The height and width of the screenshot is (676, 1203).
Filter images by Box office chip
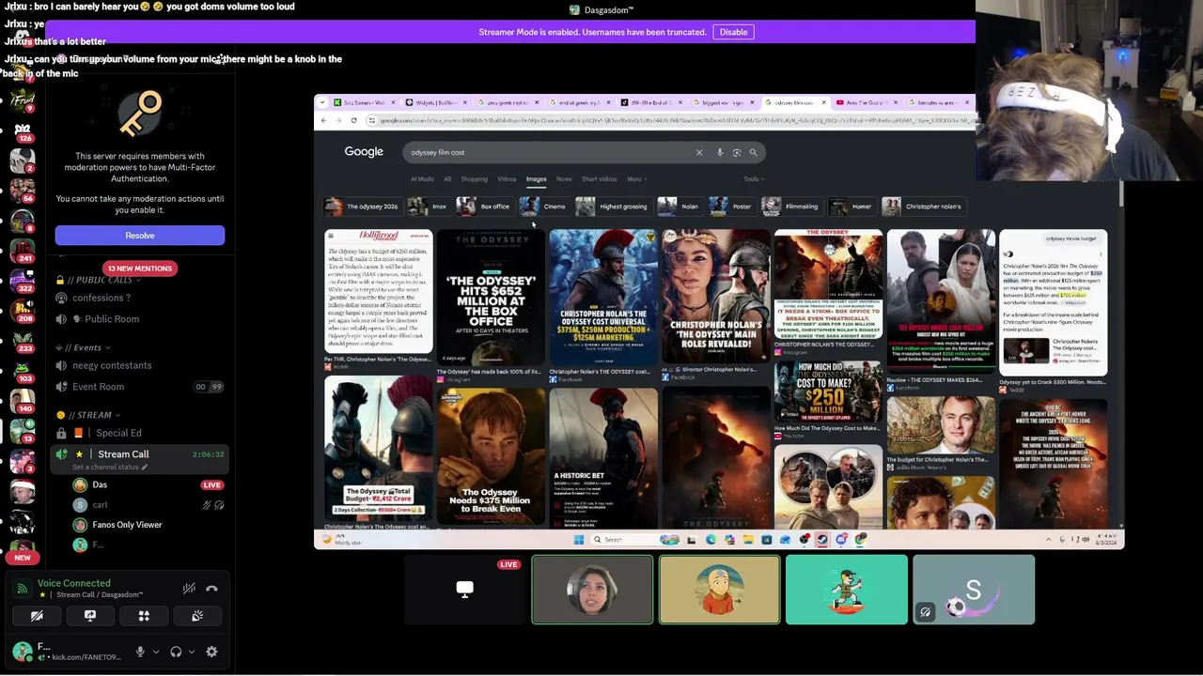[484, 207]
